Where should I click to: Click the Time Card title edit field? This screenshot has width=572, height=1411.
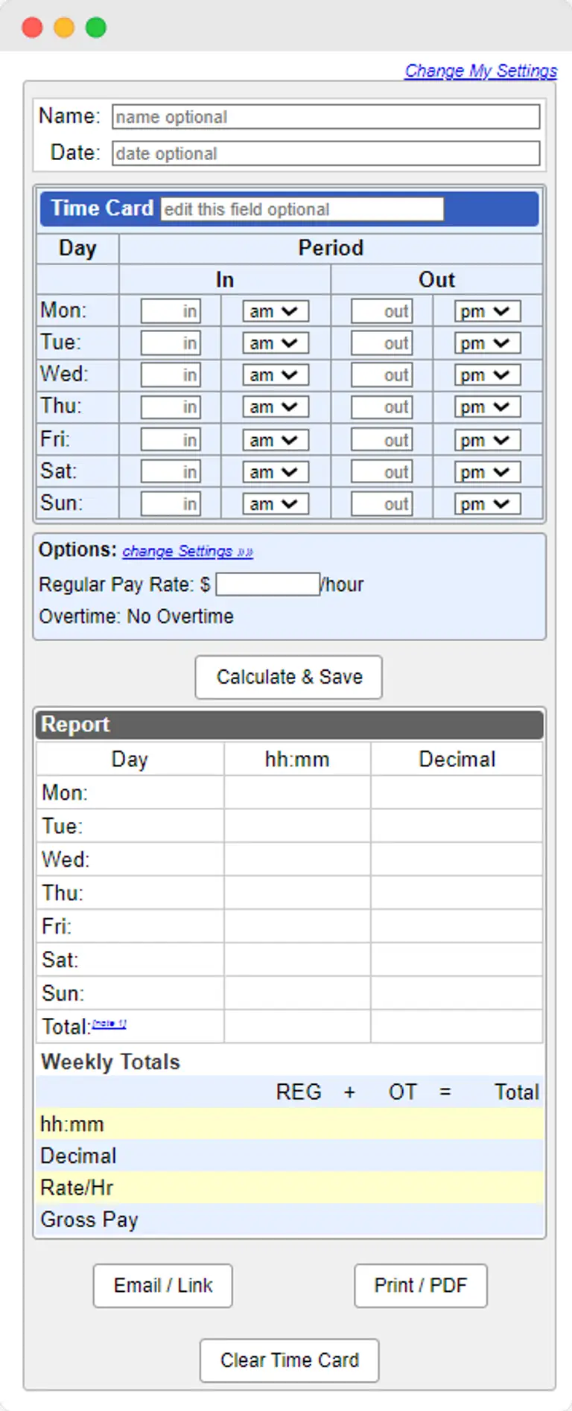[x=302, y=209]
